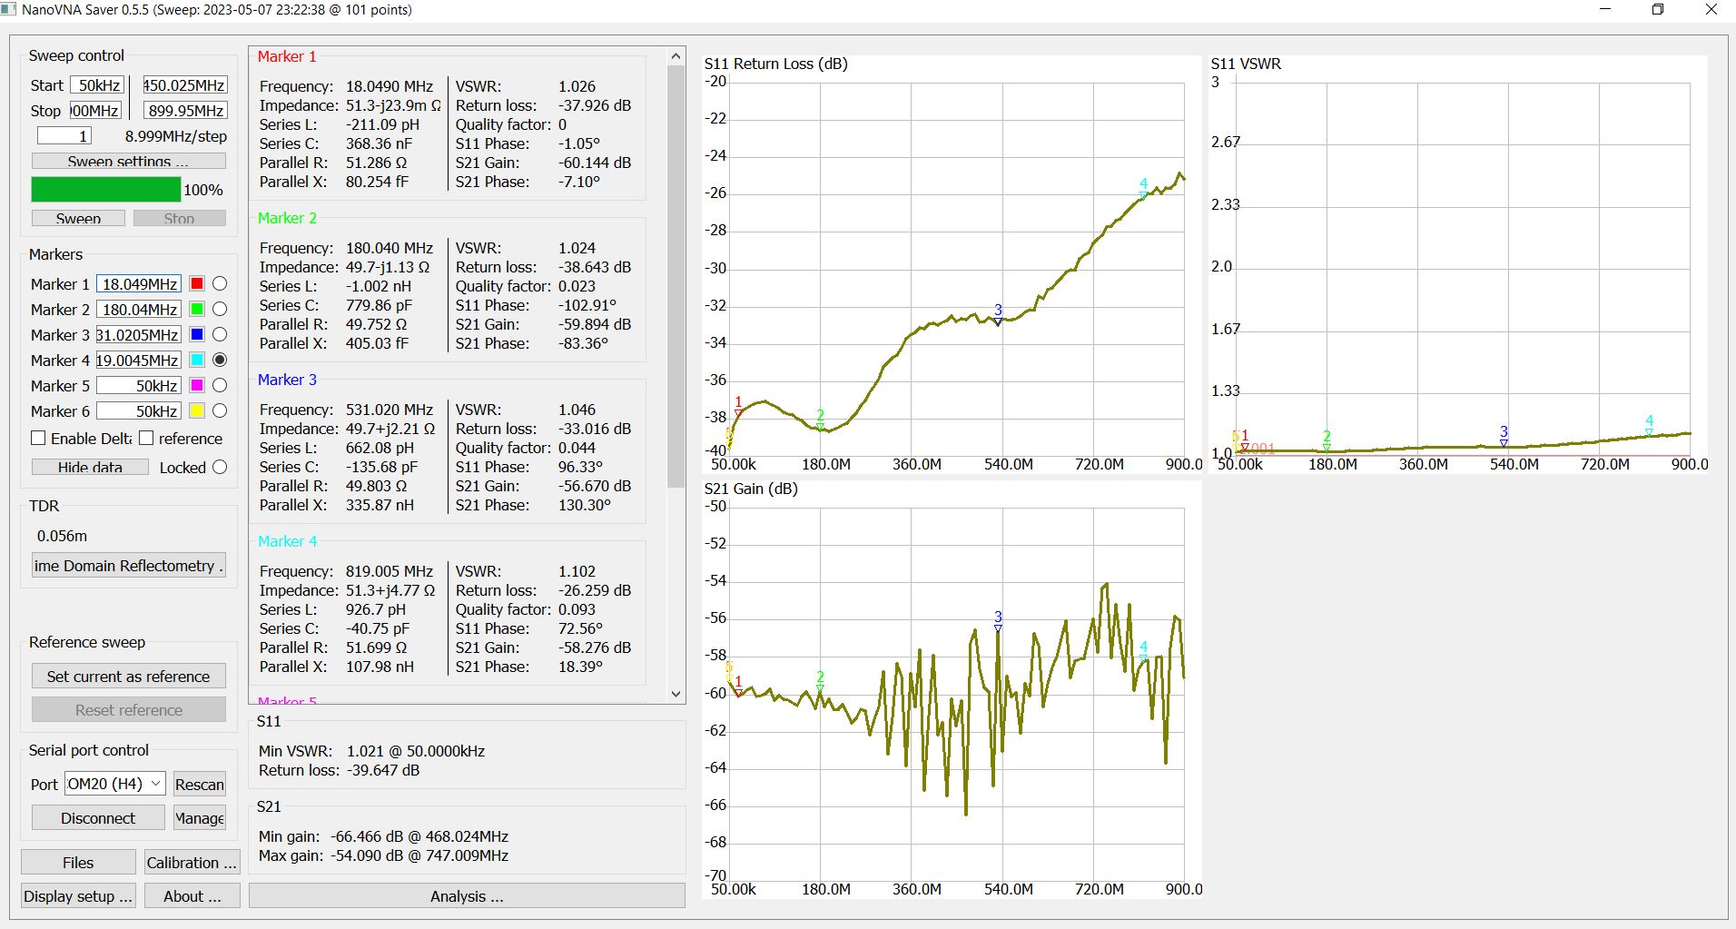
Task: Open the Sweep settings dialog
Action: click(128, 161)
